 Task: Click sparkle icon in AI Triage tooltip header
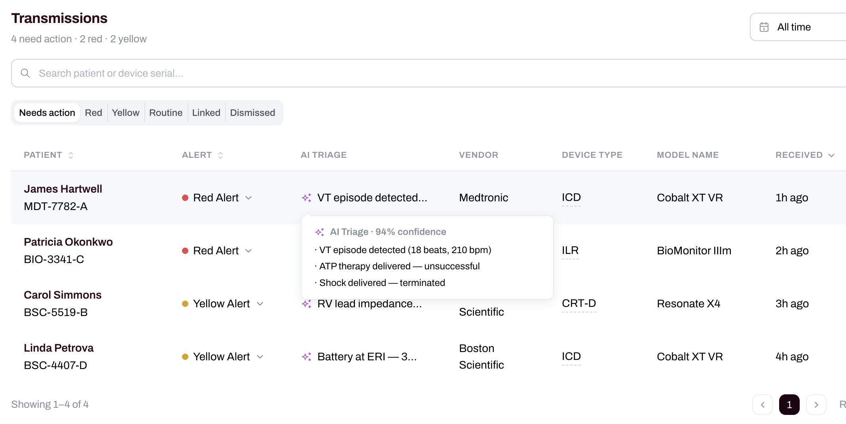point(320,232)
